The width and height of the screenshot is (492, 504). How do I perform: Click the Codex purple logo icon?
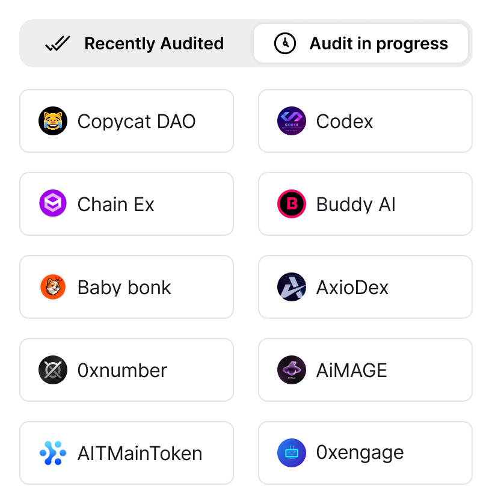point(292,121)
